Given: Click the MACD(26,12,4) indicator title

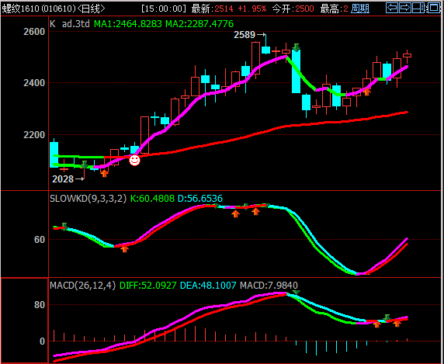Looking at the screenshot, I should (x=83, y=286).
